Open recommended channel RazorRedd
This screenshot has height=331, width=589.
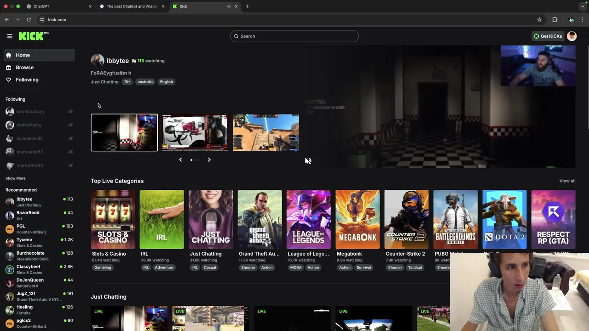point(39,216)
